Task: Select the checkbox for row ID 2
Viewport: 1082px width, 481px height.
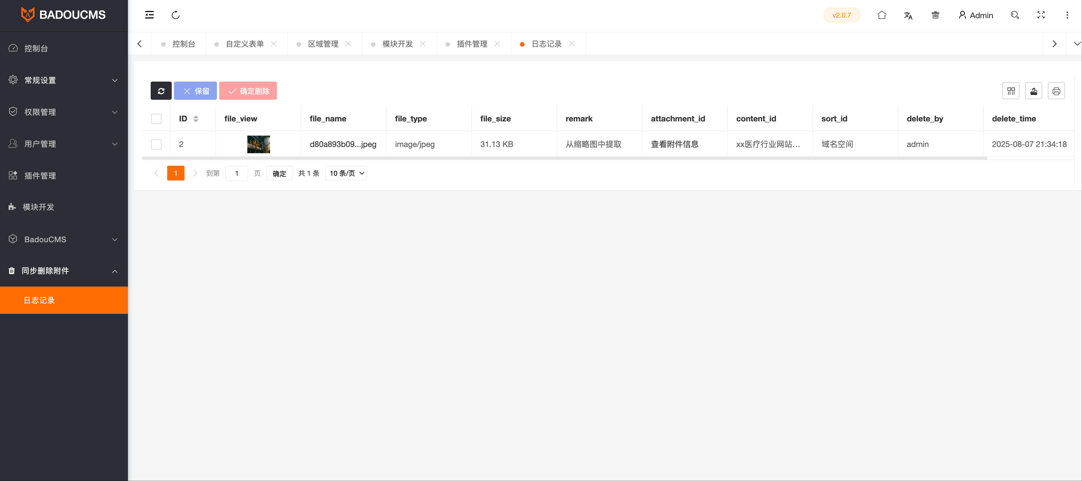Action: tap(156, 144)
